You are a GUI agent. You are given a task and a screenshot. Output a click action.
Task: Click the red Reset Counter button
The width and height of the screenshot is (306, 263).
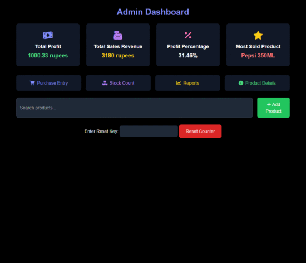point(200,131)
